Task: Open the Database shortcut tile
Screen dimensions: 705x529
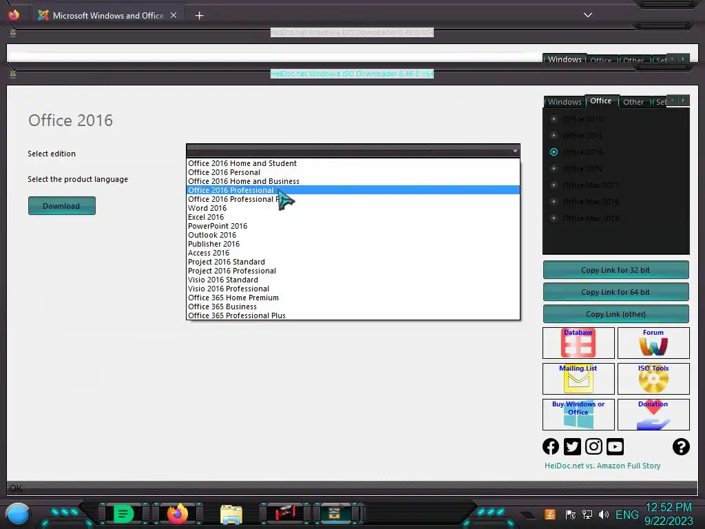Action: click(x=578, y=343)
